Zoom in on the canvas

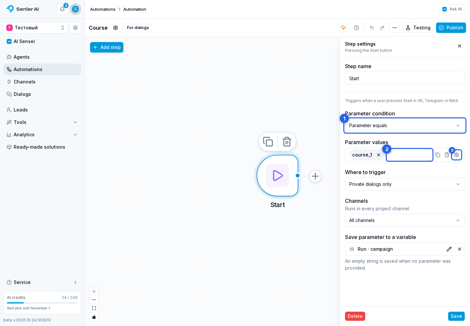tap(94, 291)
